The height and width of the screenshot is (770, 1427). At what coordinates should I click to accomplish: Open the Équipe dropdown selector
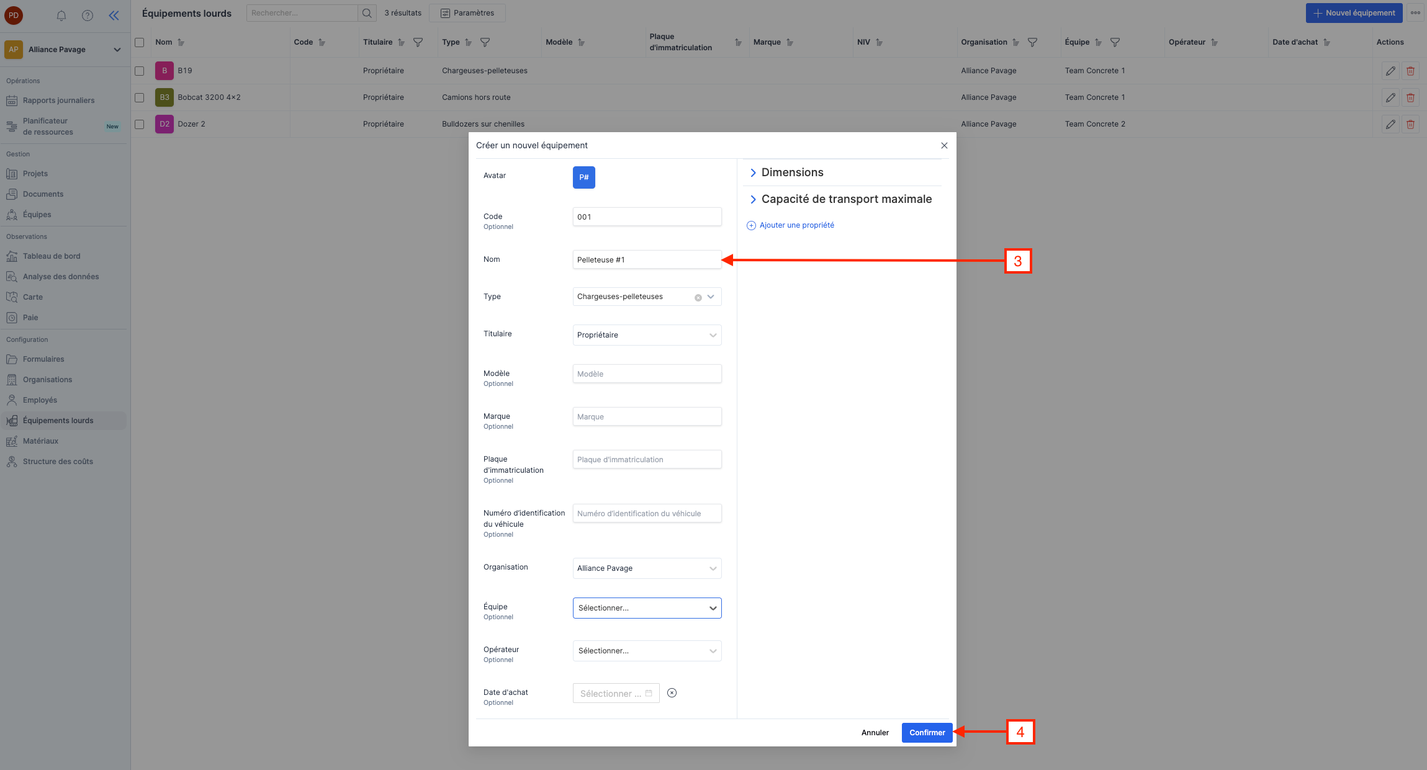click(x=647, y=608)
